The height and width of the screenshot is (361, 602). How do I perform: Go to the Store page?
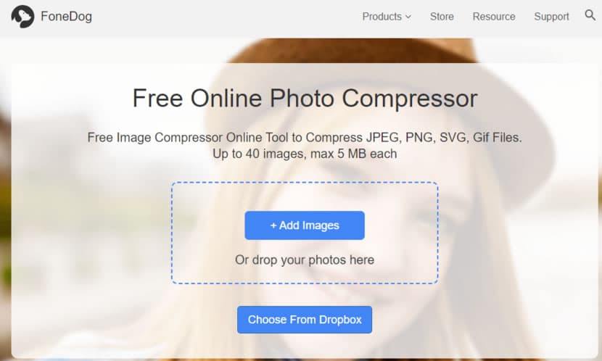442,17
